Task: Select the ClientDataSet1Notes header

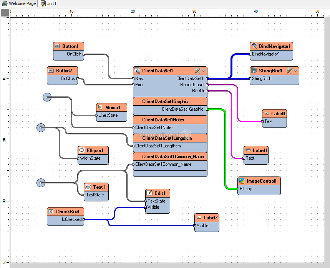Action: pos(170,120)
